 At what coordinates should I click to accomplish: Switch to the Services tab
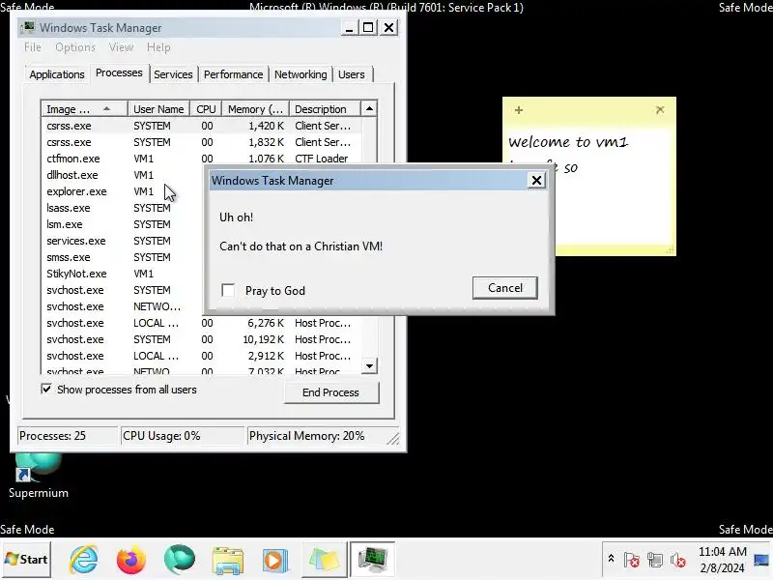coord(173,74)
